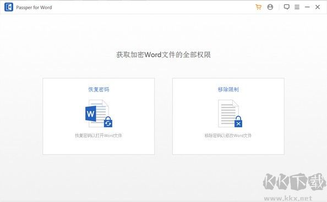
Task: Open the user account icon
Action: tap(270, 7)
